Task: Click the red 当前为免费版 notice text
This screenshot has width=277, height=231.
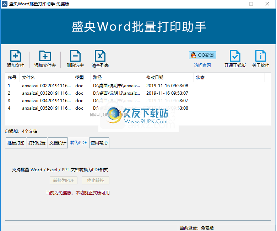Action: [78, 193]
